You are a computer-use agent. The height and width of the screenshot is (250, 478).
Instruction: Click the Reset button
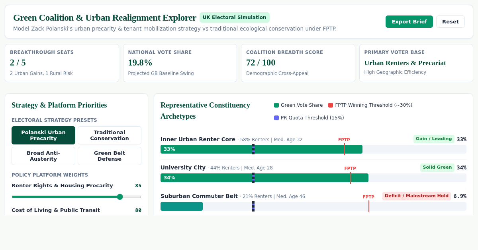(x=451, y=21)
